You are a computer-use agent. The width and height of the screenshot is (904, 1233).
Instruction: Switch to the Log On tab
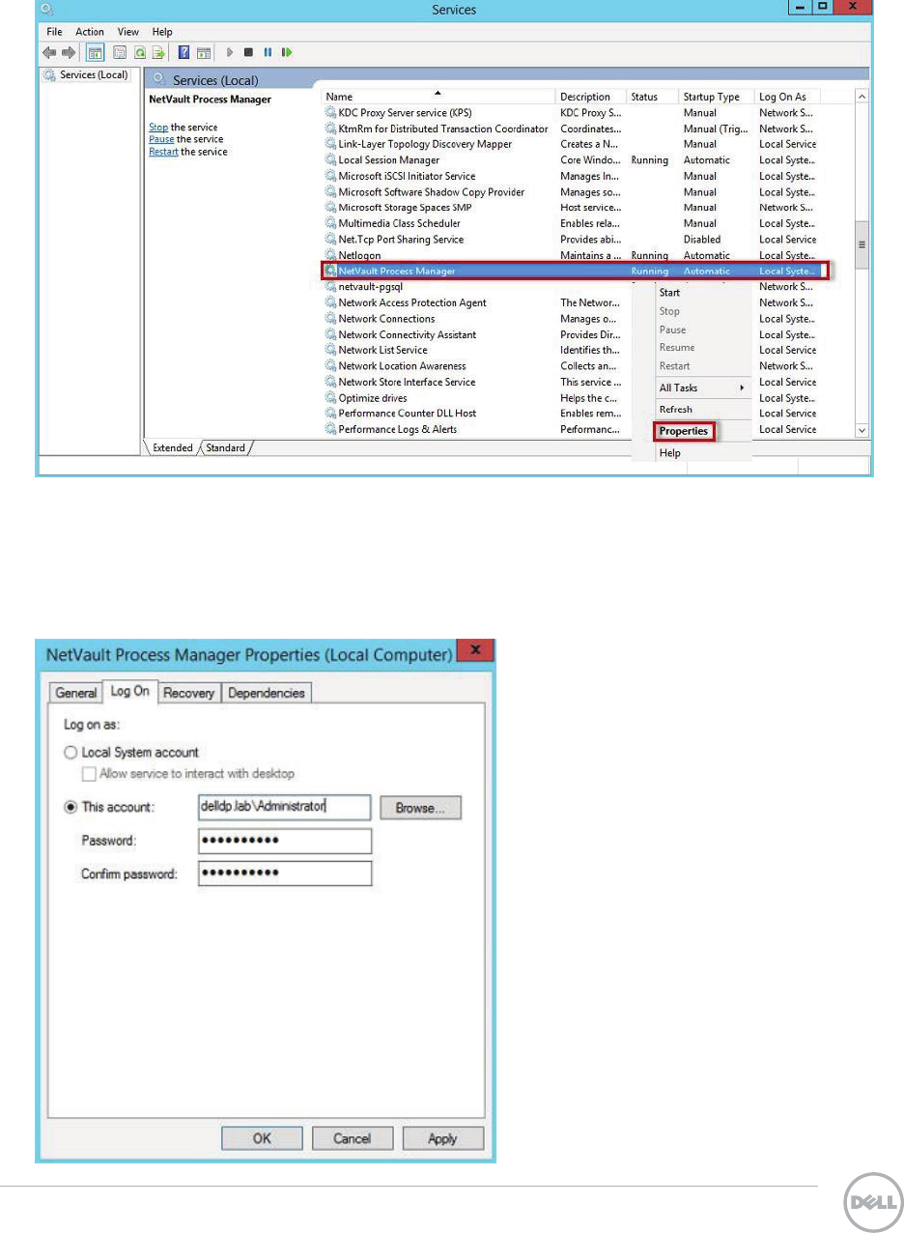coord(128,692)
